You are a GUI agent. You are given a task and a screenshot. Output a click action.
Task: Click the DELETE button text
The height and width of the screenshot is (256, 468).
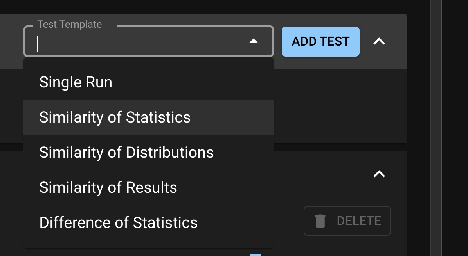tap(358, 221)
